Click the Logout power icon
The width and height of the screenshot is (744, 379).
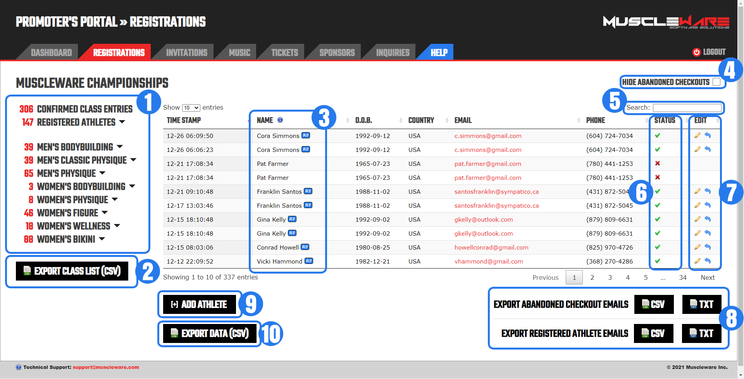tap(696, 52)
